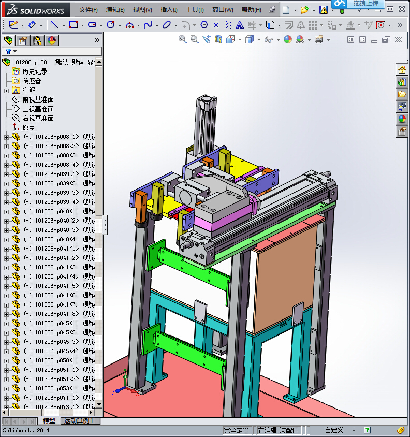Open the View Orientation icon
This screenshot has width=410, height=437.
tap(230, 39)
